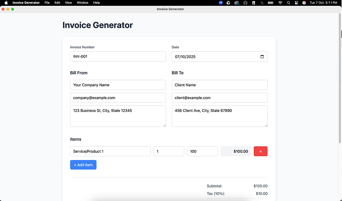This screenshot has height=201, width=342.
Task: Focus the Invoice Number field
Action: [118, 56]
